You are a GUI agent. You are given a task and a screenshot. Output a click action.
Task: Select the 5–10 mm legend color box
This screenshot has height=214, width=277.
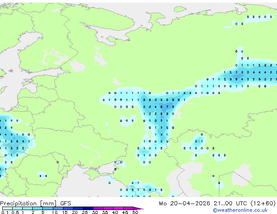48,208
